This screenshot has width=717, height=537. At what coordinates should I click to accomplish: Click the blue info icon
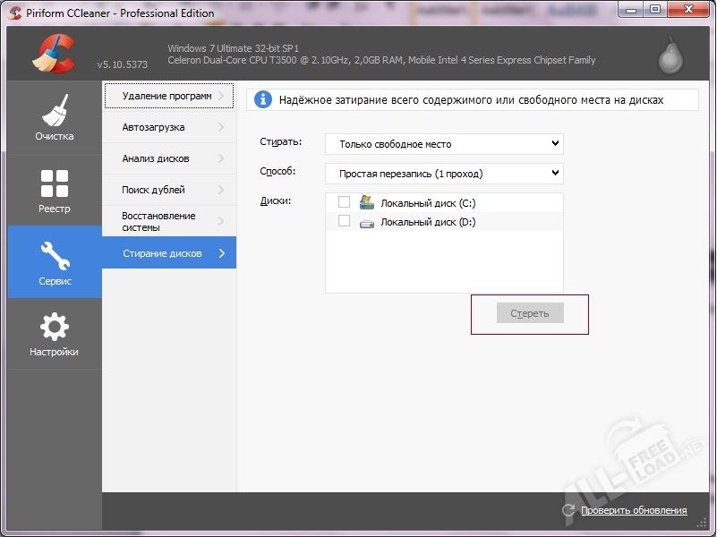(263, 99)
